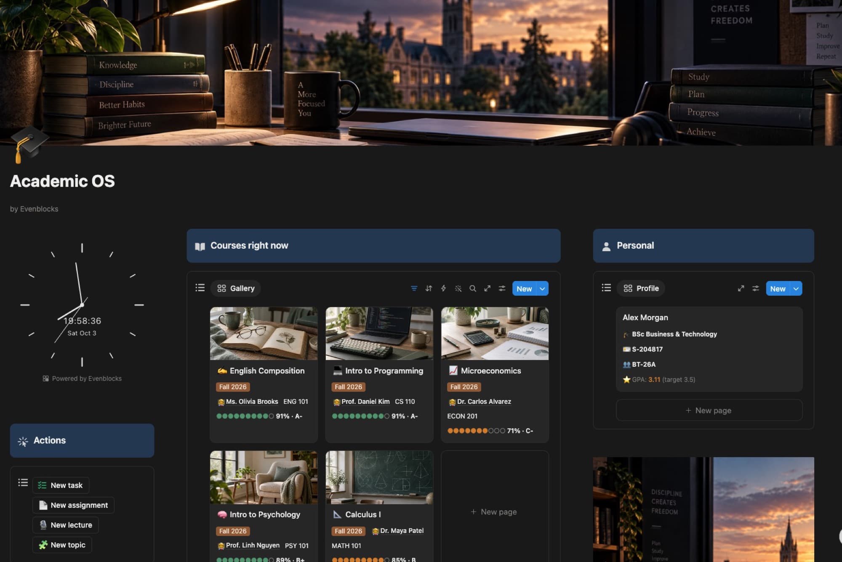Select the Profile view tab

coord(641,289)
